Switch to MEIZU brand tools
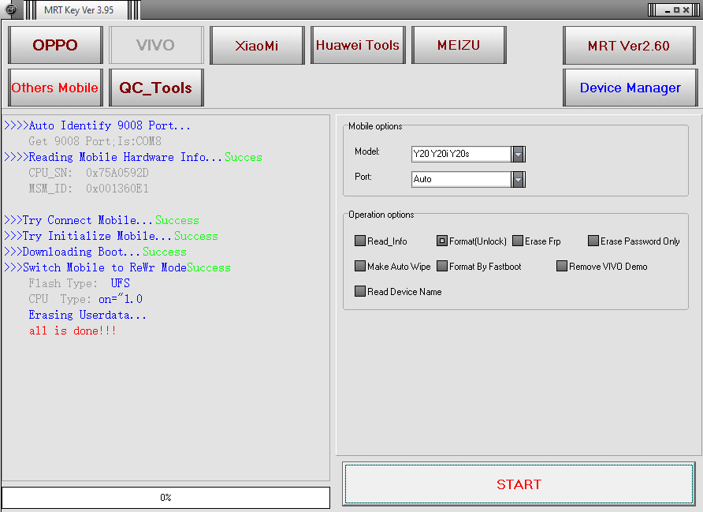The height and width of the screenshot is (512, 703). tap(459, 45)
